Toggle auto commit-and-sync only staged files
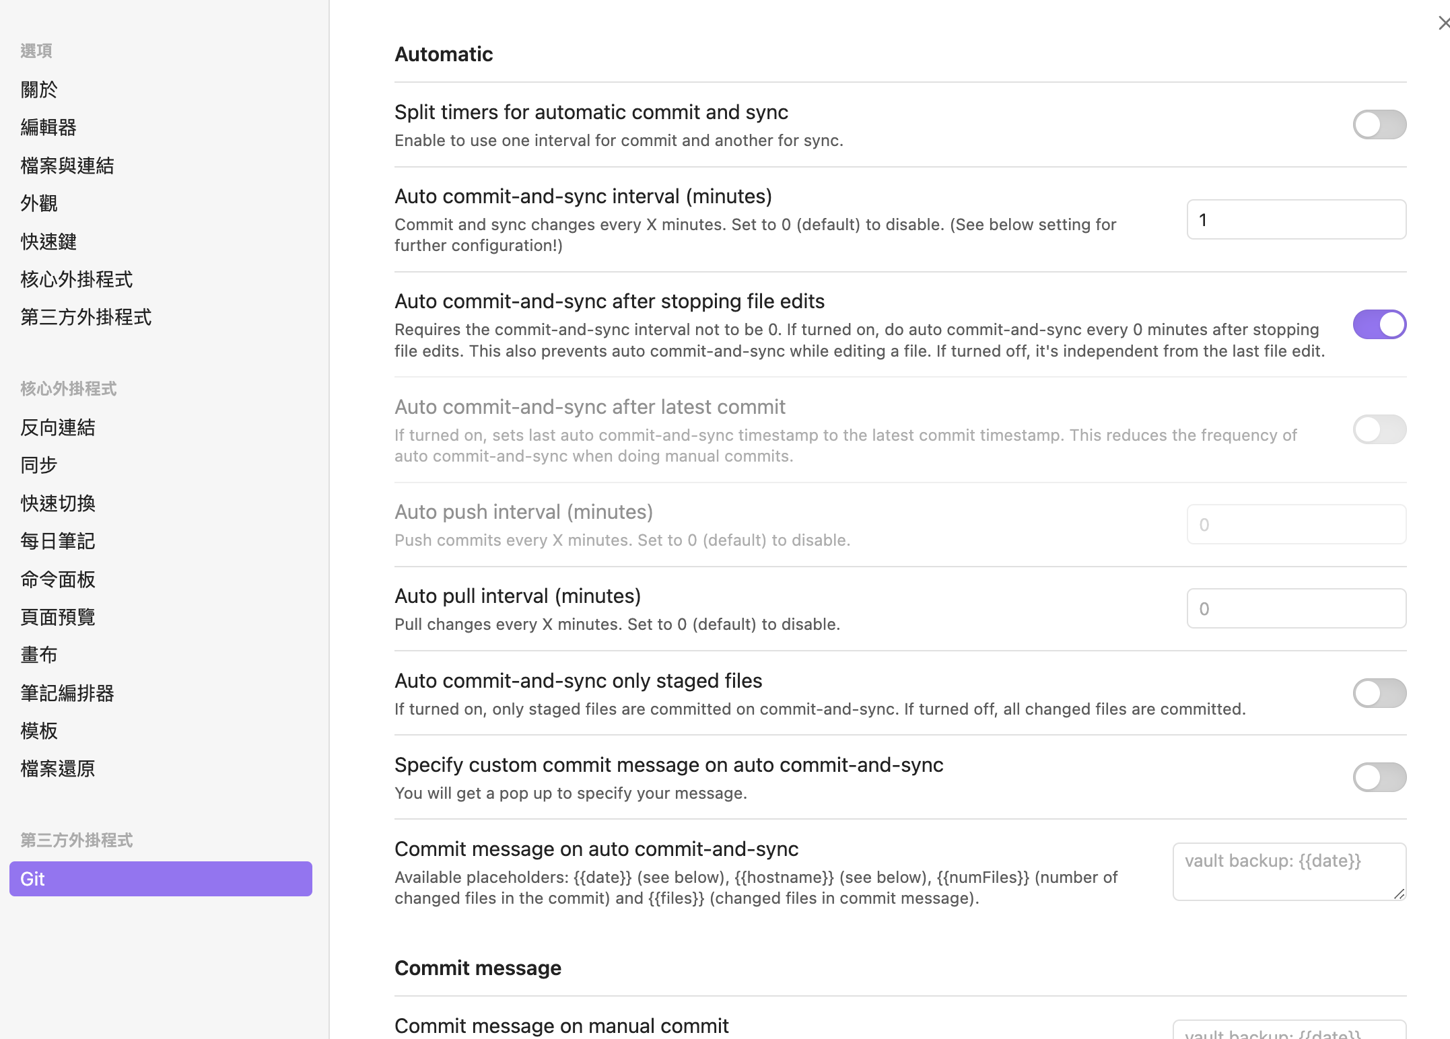Viewport: 1450px width, 1039px height. [x=1379, y=693]
